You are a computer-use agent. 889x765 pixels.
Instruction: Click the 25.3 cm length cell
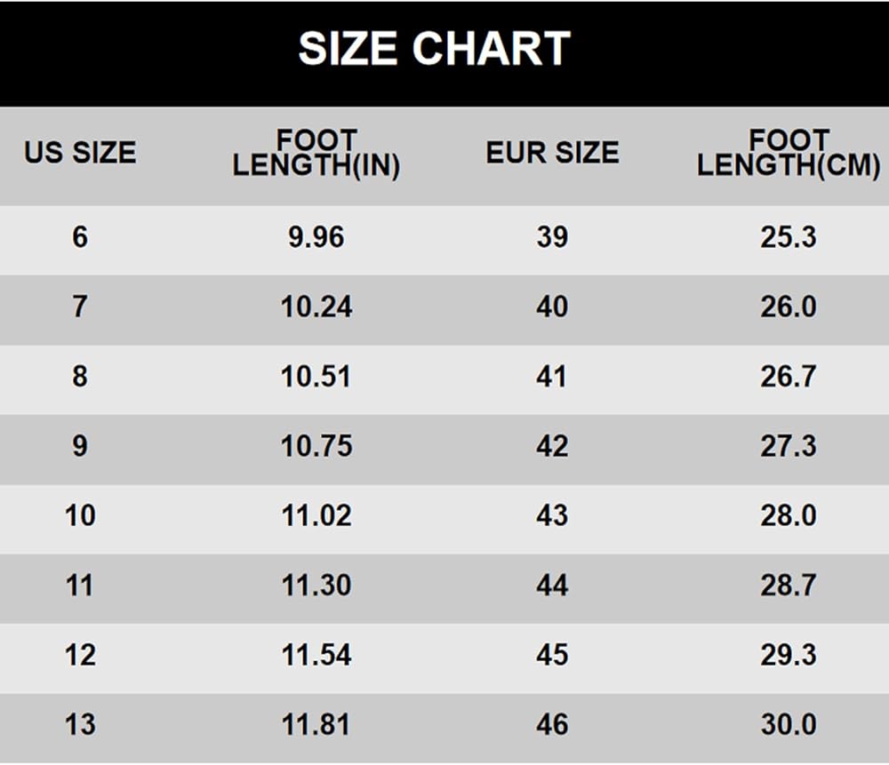[789, 237]
